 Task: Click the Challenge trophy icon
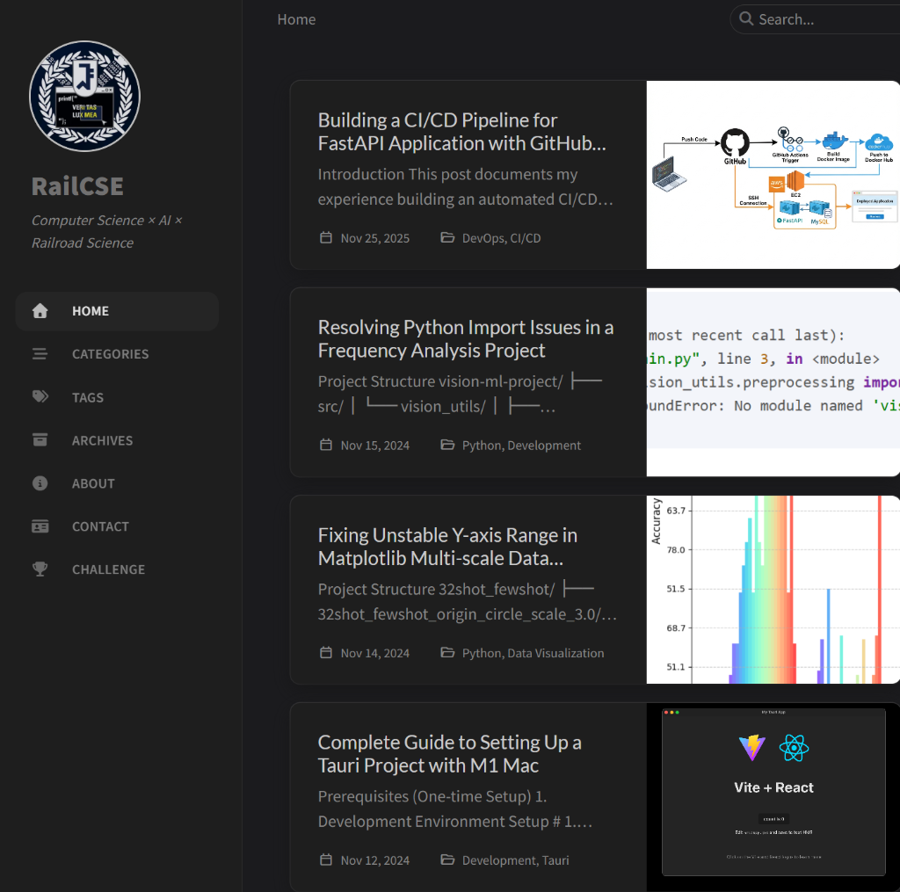point(40,569)
